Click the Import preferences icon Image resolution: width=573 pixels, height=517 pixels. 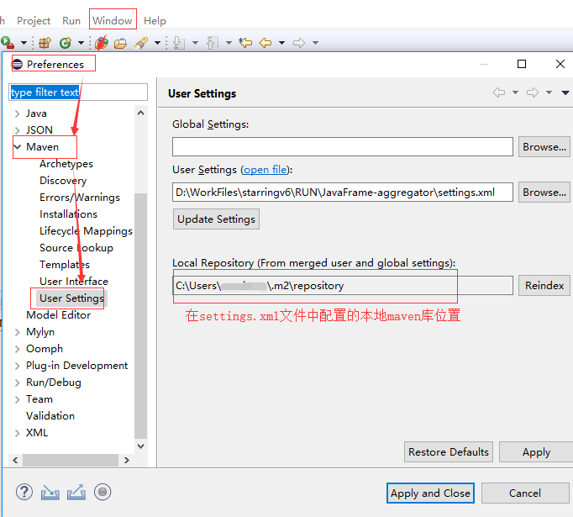click(50, 492)
